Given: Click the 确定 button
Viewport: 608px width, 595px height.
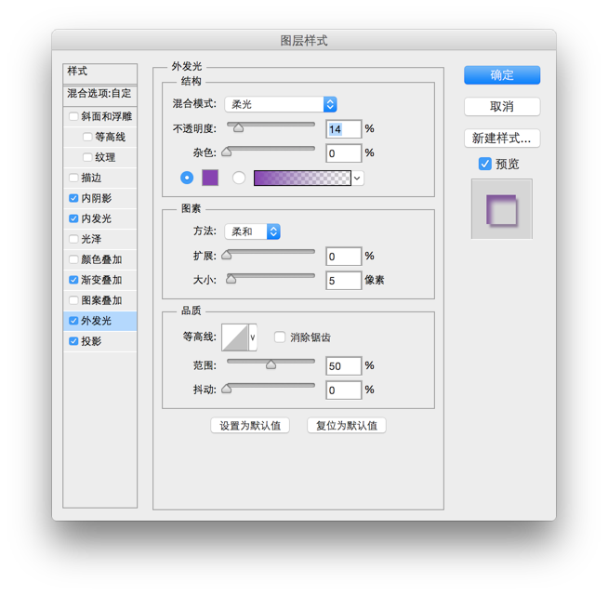Looking at the screenshot, I should [502, 75].
